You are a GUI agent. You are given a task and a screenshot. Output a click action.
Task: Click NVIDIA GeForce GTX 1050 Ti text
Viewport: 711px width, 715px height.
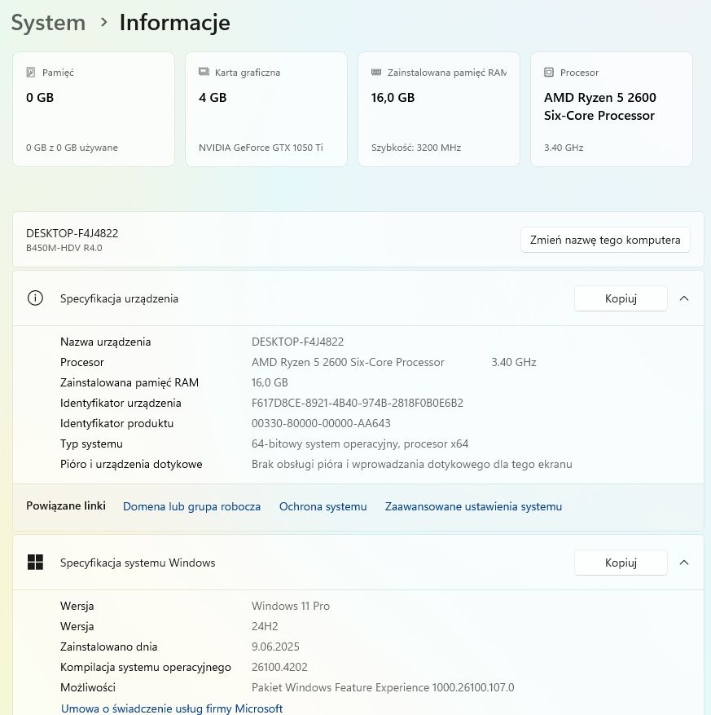tap(261, 148)
